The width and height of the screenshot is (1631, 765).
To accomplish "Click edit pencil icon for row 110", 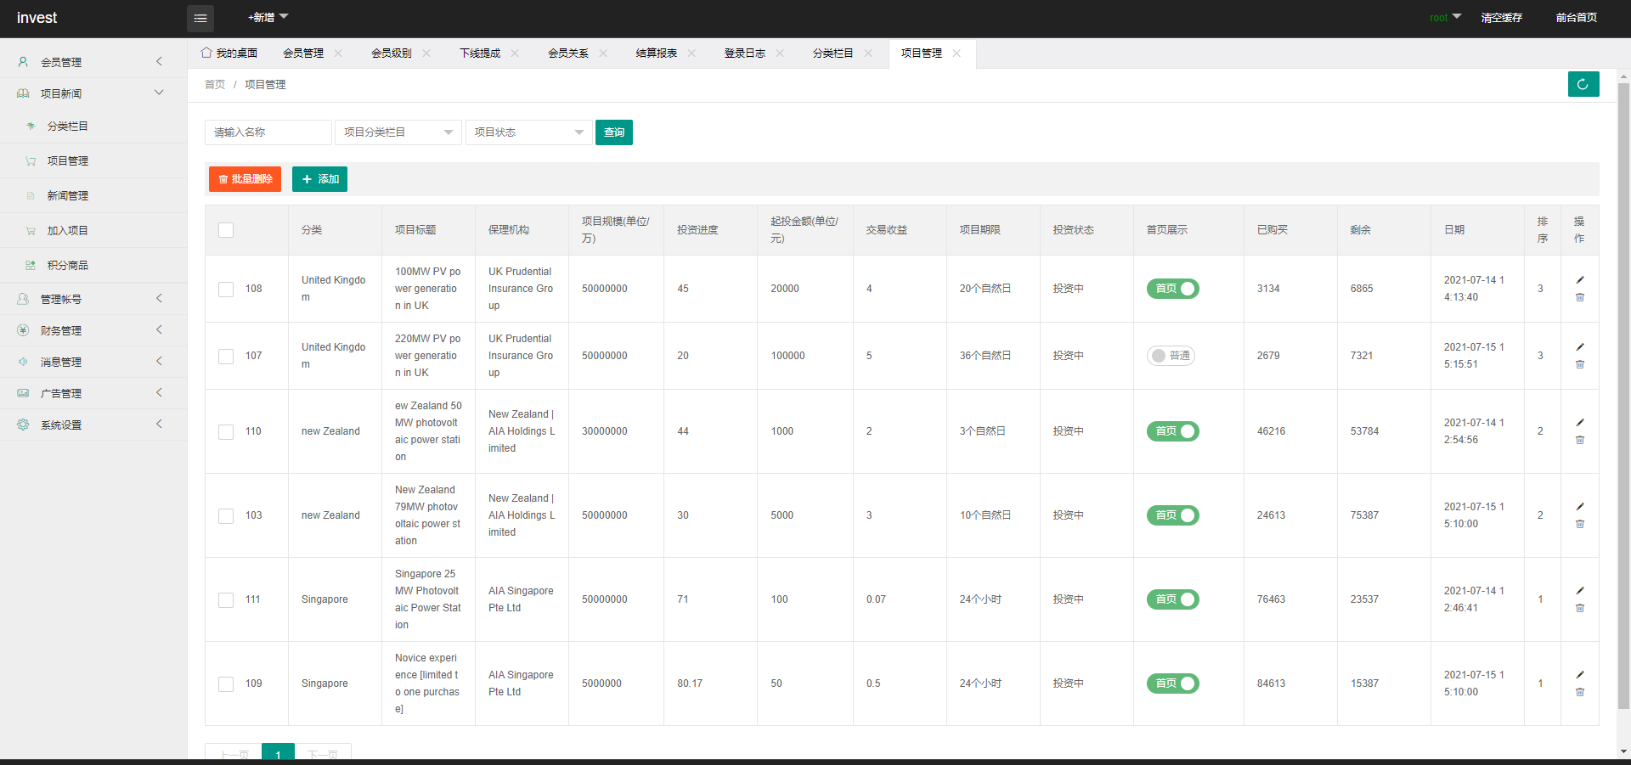I will [x=1580, y=423].
